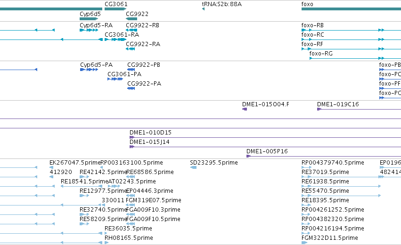Image resolution: width=401 pixels, height=245 pixels.
Task: Open EST EK267047.5prime
Action: (x=75, y=163)
